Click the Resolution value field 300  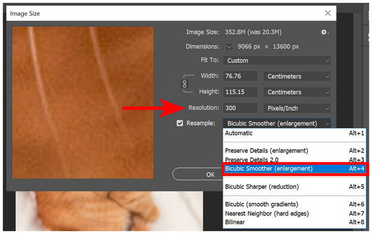241,108
